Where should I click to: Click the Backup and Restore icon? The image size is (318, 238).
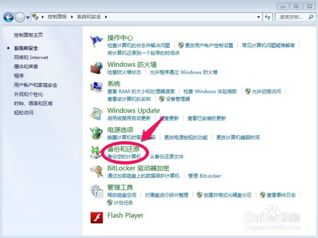coord(97,152)
